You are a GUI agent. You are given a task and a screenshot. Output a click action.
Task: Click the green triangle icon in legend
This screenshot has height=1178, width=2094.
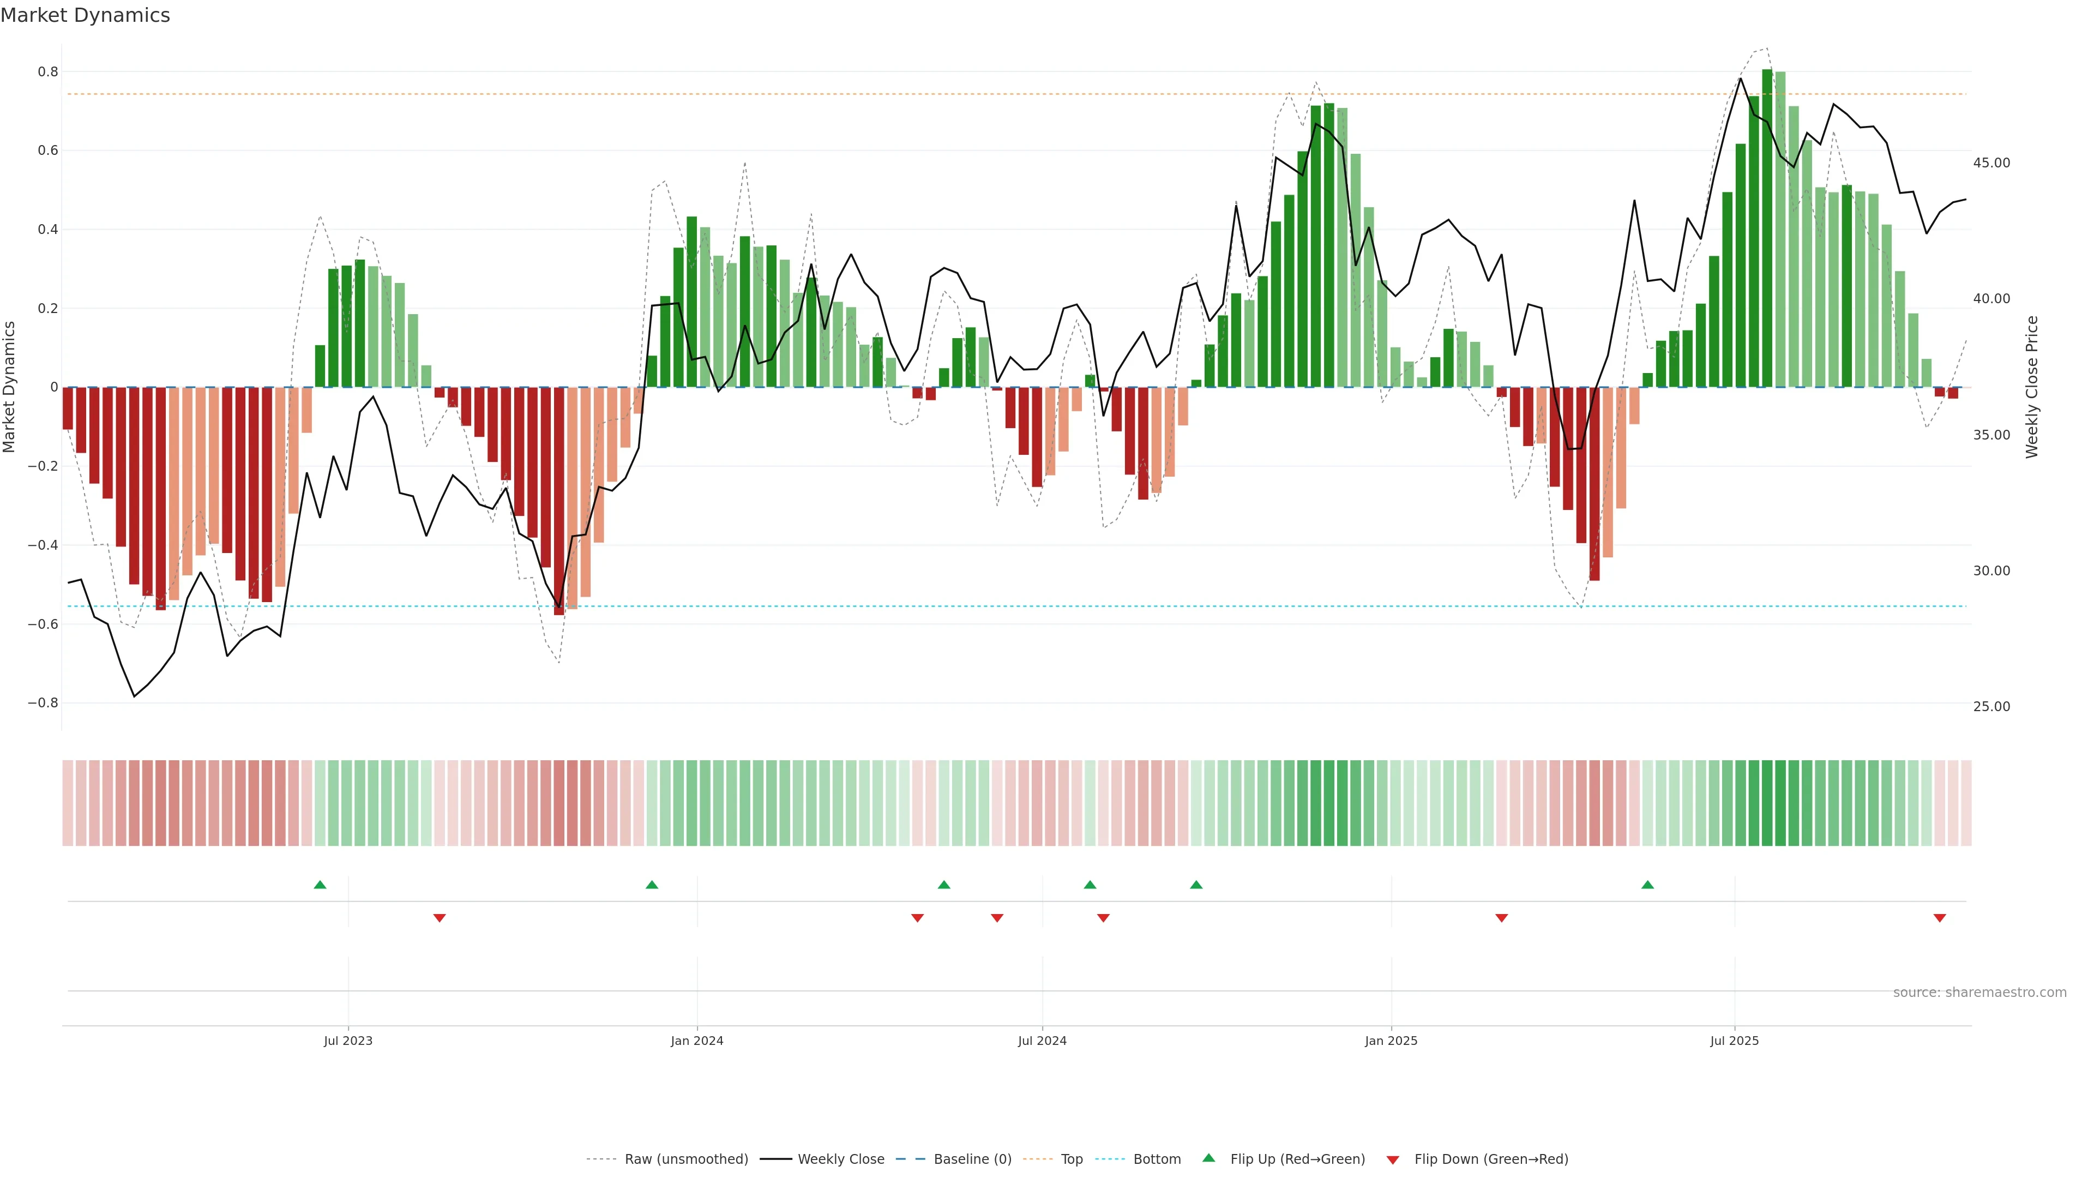(x=1209, y=1158)
